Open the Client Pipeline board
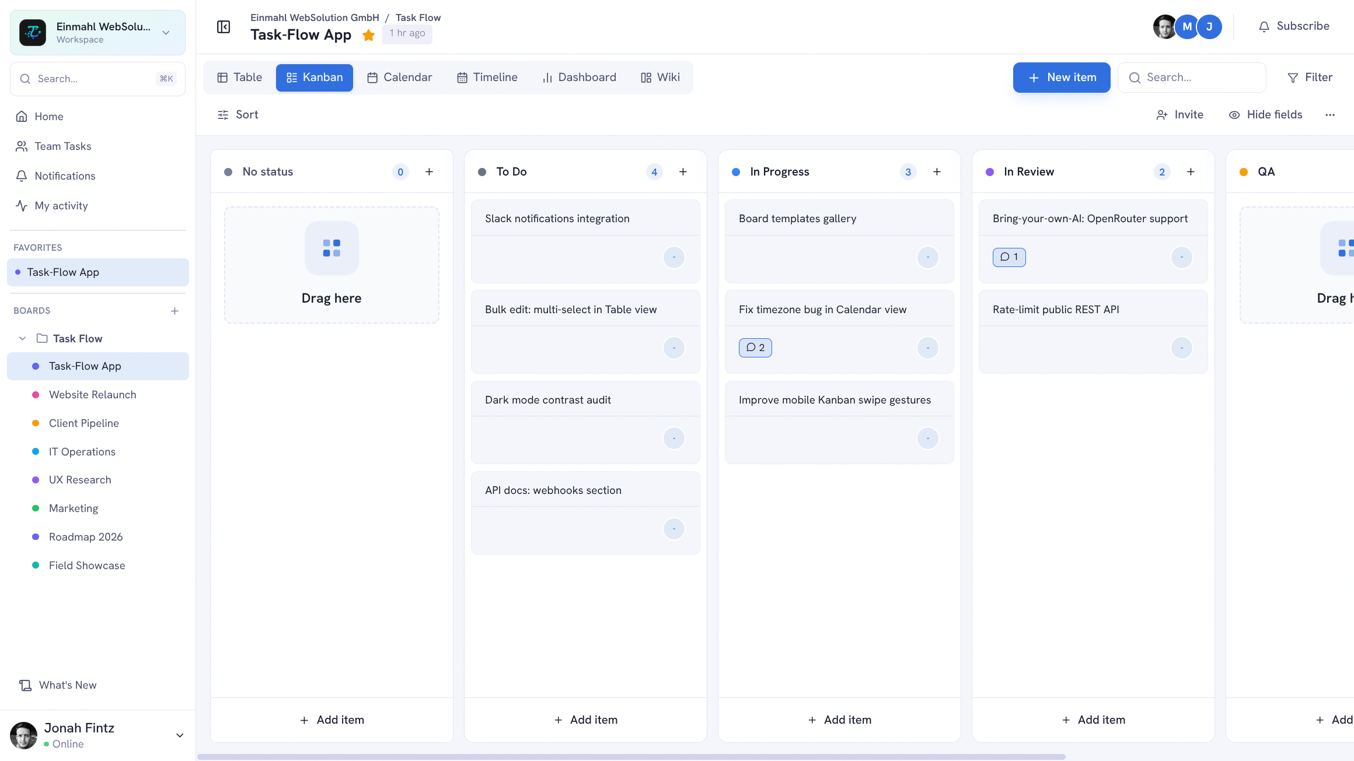The height and width of the screenshot is (761, 1354). [98, 423]
